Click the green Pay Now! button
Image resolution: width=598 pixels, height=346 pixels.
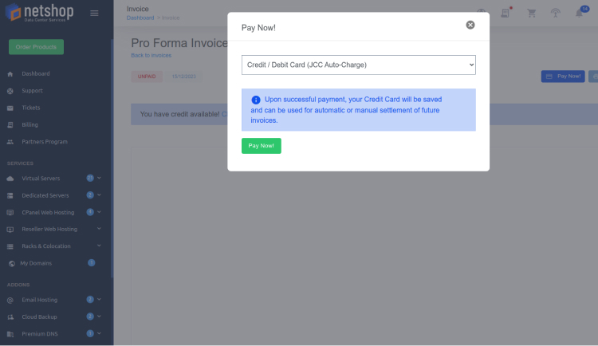262,146
